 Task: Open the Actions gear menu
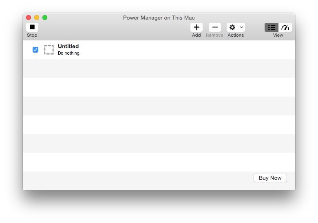click(236, 27)
